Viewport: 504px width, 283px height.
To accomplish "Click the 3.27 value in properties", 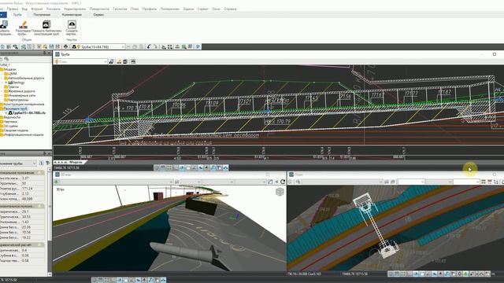I will click(x=26, y=178).
